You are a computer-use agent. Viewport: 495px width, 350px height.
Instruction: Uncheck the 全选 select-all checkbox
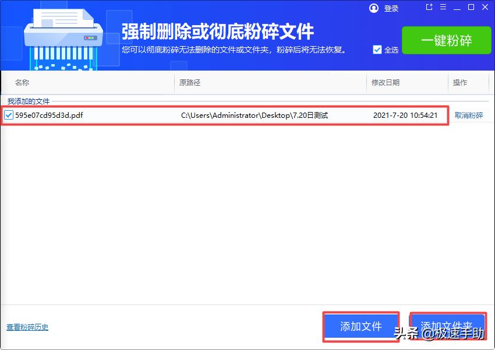point(377,50)
